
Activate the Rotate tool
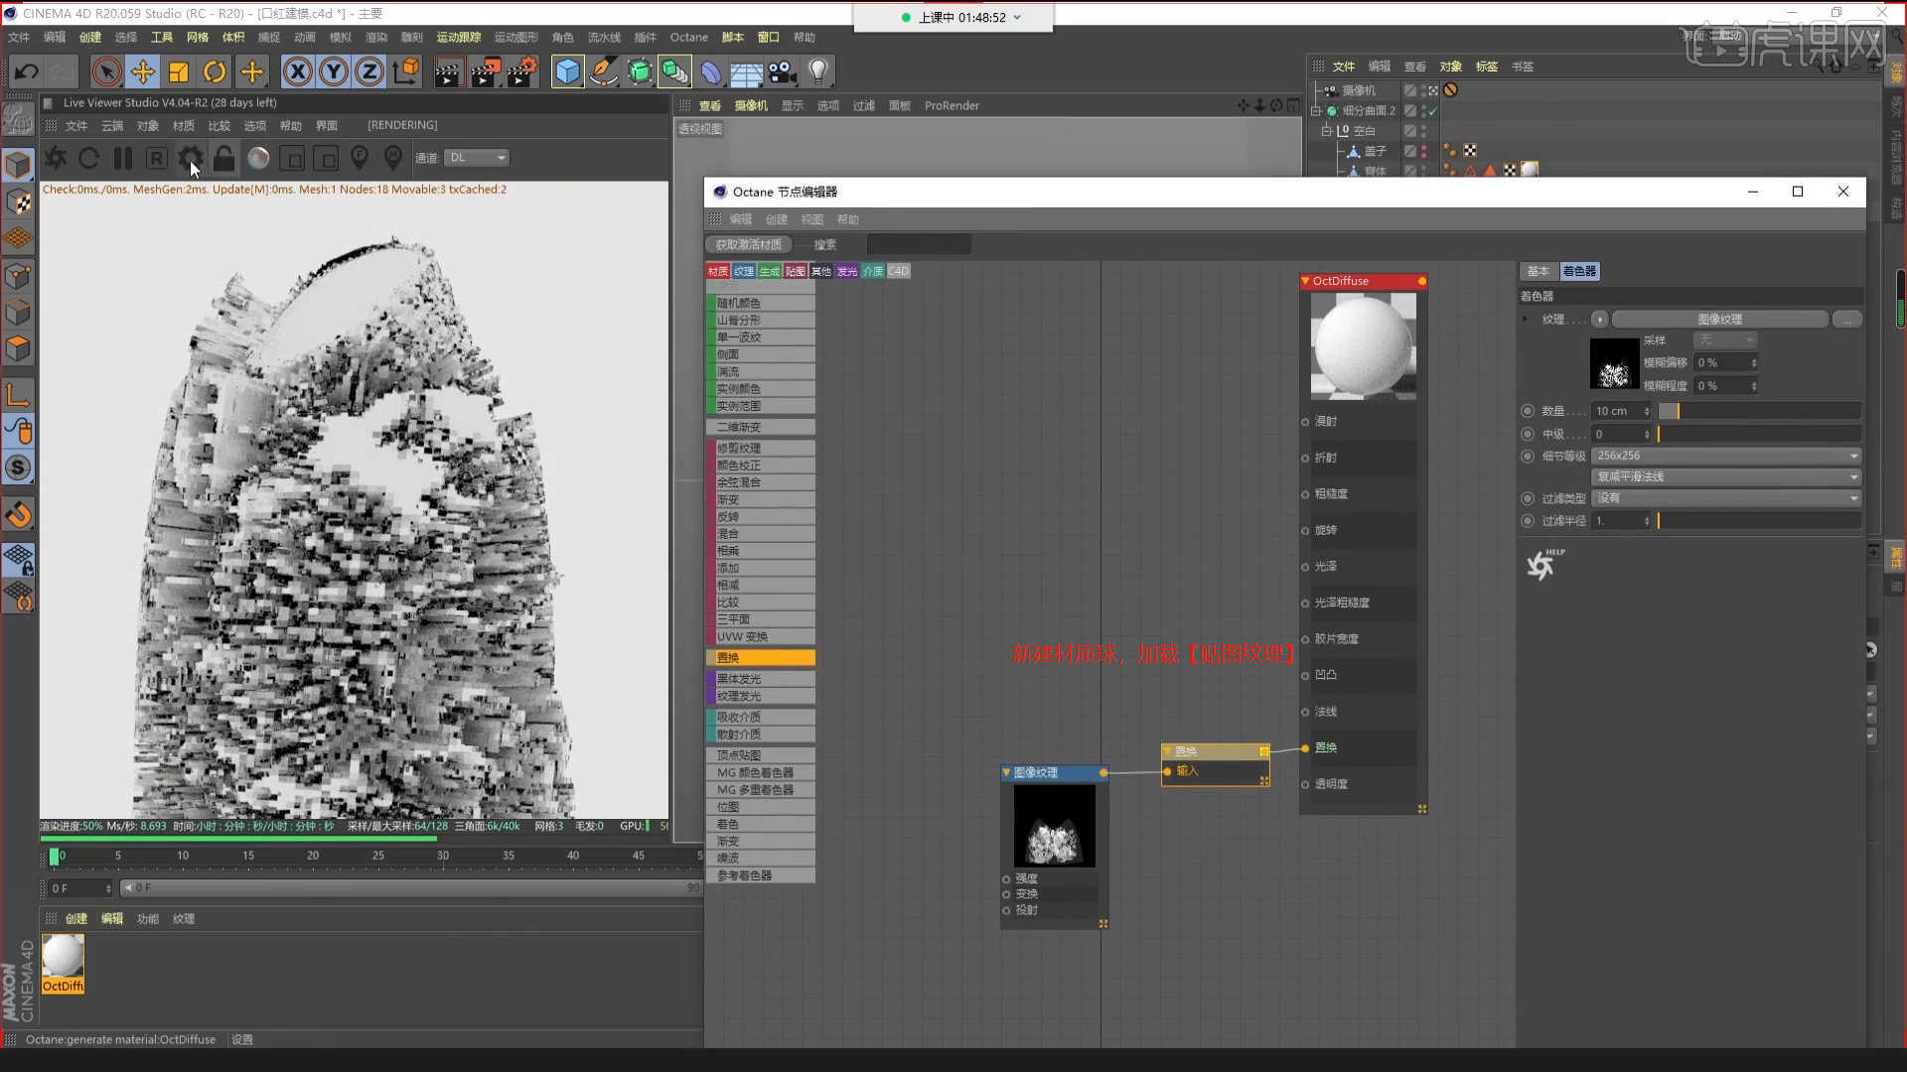pyautogui.click(x=215, y=71)
